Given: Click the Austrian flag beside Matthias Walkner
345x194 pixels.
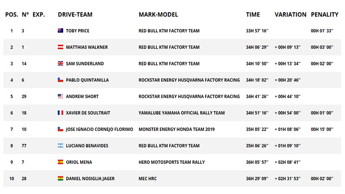Looking at the screenshot, I should (60, 47).
